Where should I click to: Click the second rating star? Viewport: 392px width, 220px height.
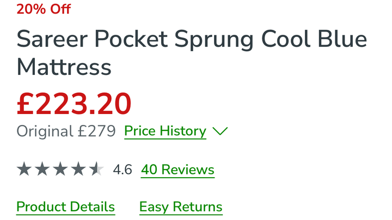(42, 169)
